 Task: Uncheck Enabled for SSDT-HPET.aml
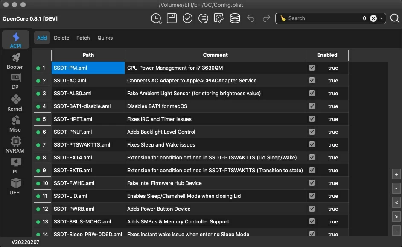(312, 119)
